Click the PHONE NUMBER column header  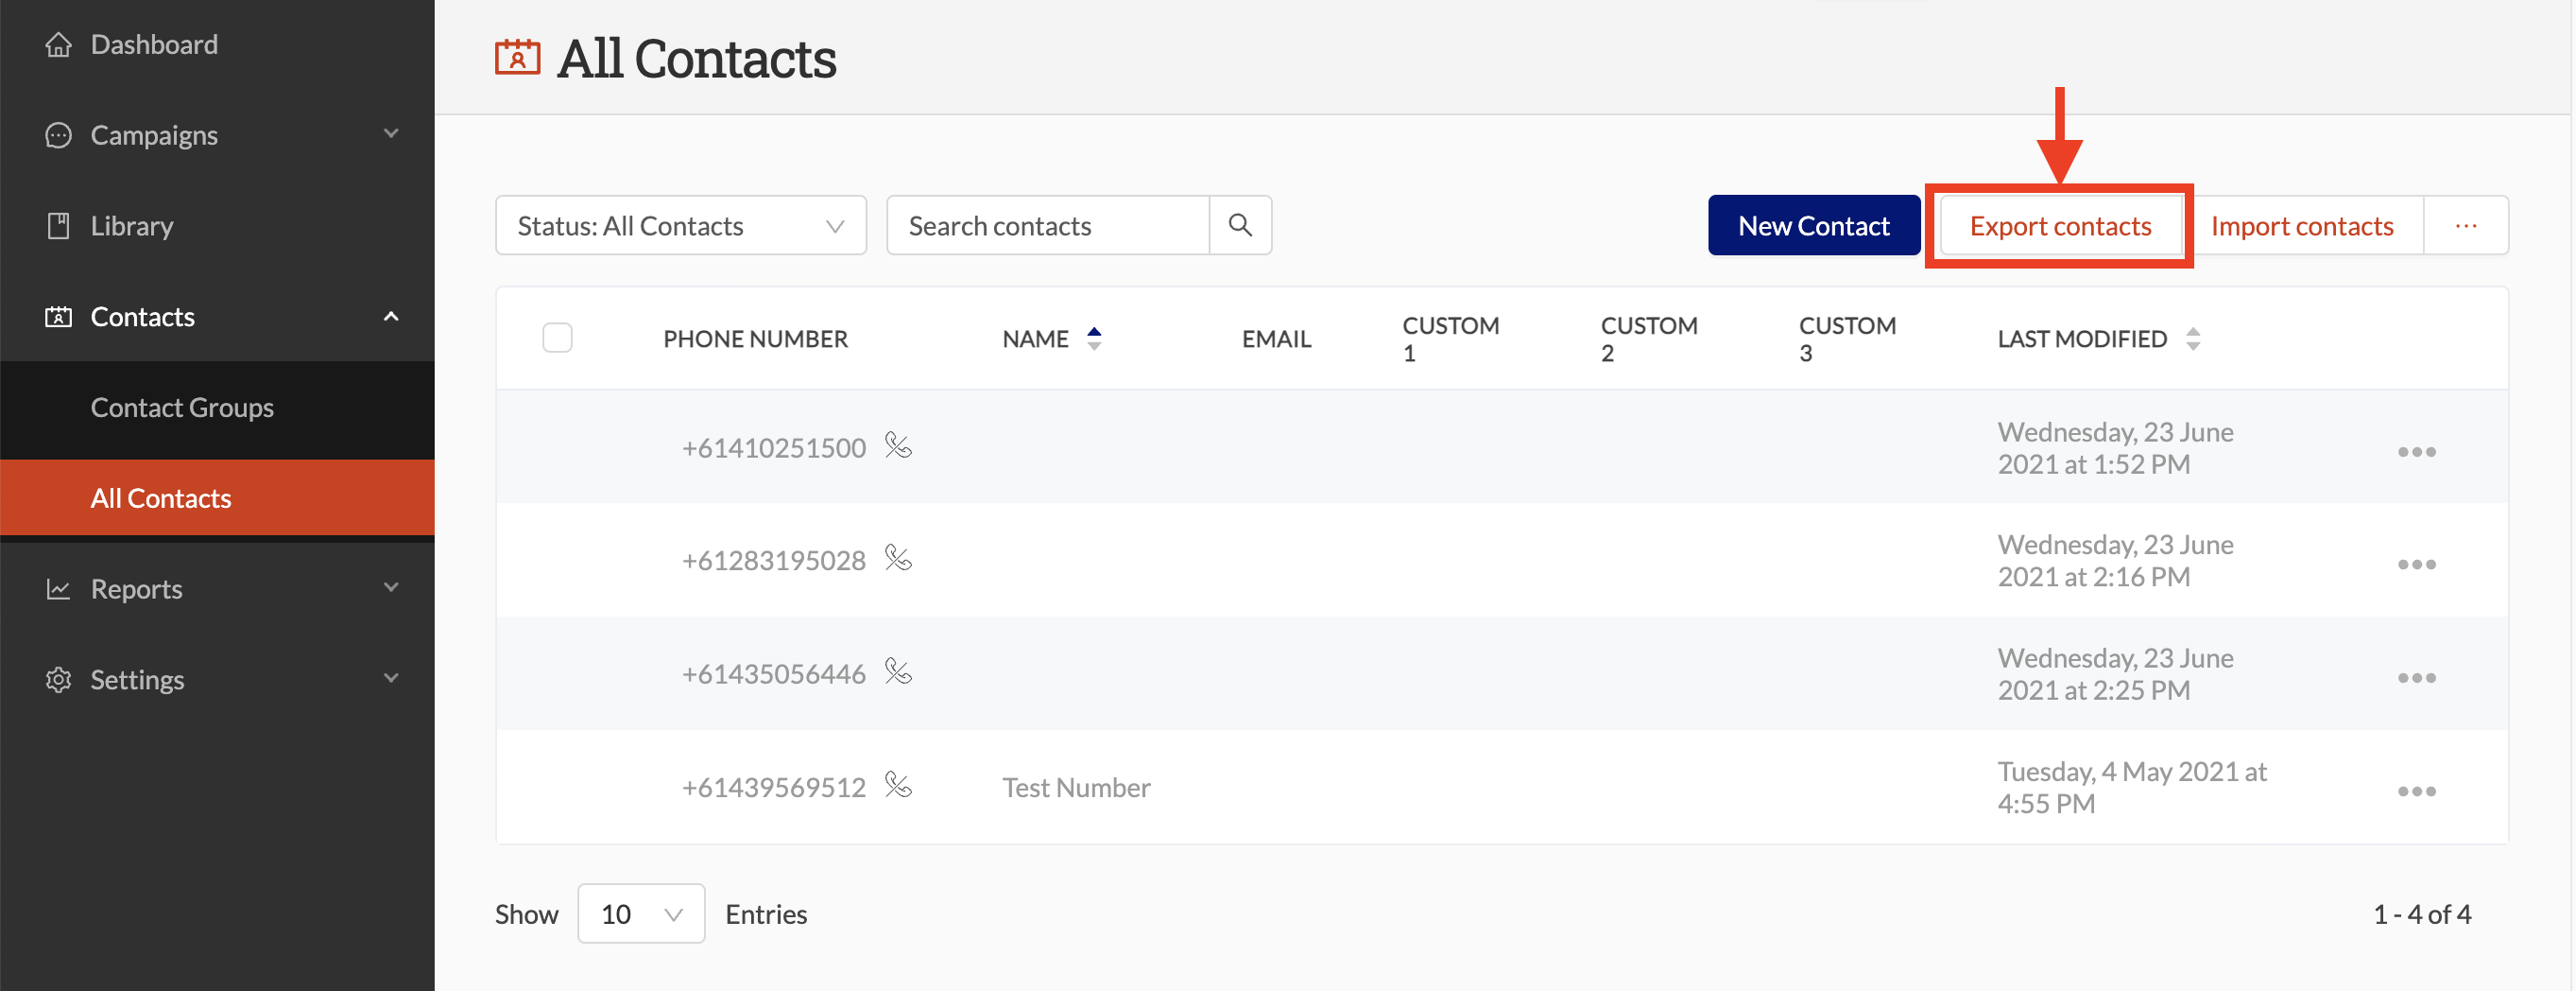pyautogui.click(x=755, y=339)
